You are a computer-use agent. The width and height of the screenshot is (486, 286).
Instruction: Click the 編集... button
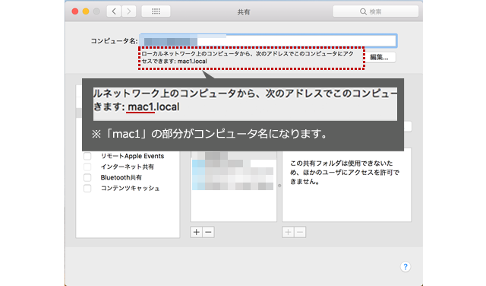pos(380,57)
